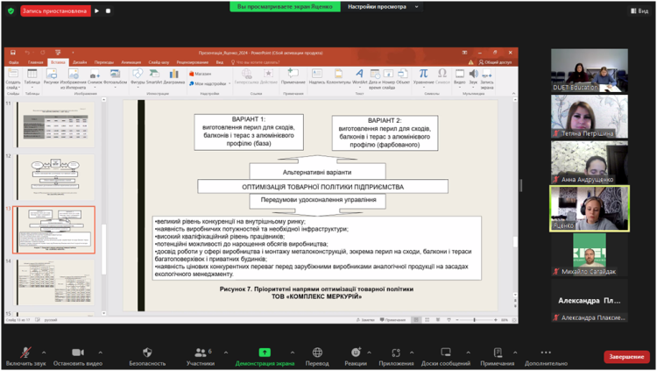The height and width of the screenshot is (371, 657).
Task: Expand arrow next to Остановить видео
Action: [x=101, y=352]
